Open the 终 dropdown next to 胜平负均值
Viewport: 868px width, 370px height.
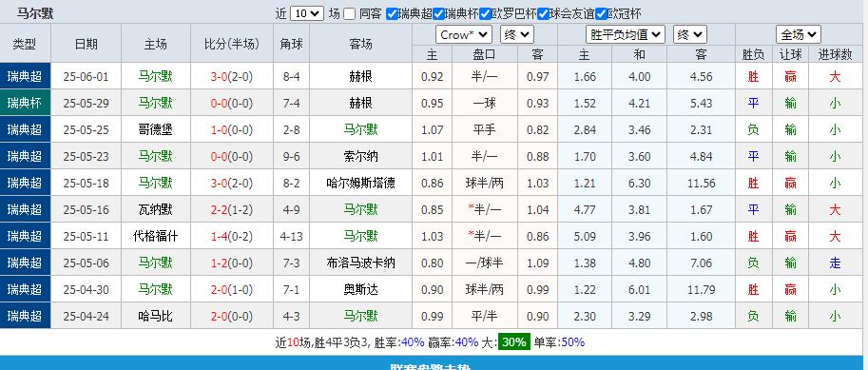pyautogui.click(x=690, y=35)
